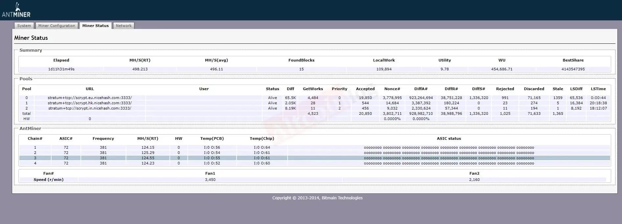Select the Utility value 9.78
This screenshot has height=224, width=622.
pyautogui.click(x=445, y=69)
